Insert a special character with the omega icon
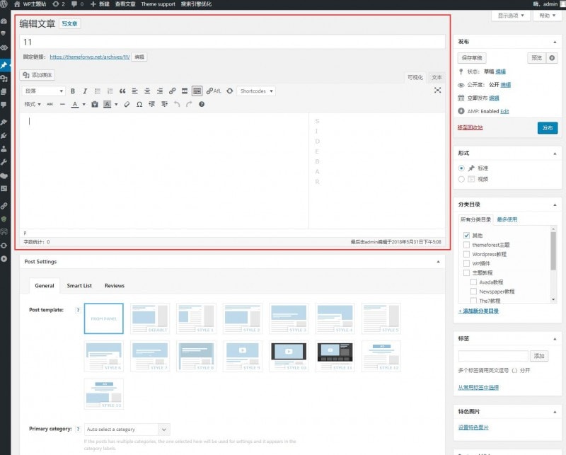566x455 pixels. click(x=139, y=104)
